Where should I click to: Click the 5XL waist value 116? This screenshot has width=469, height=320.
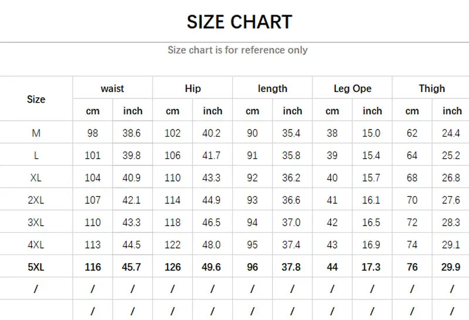tap(93, 267)
